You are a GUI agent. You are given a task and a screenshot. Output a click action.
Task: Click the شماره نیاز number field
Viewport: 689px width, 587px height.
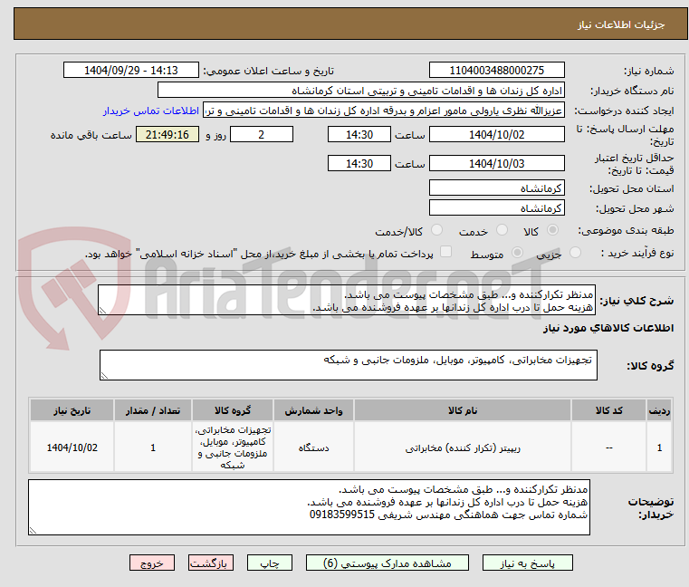coord(496,71)
